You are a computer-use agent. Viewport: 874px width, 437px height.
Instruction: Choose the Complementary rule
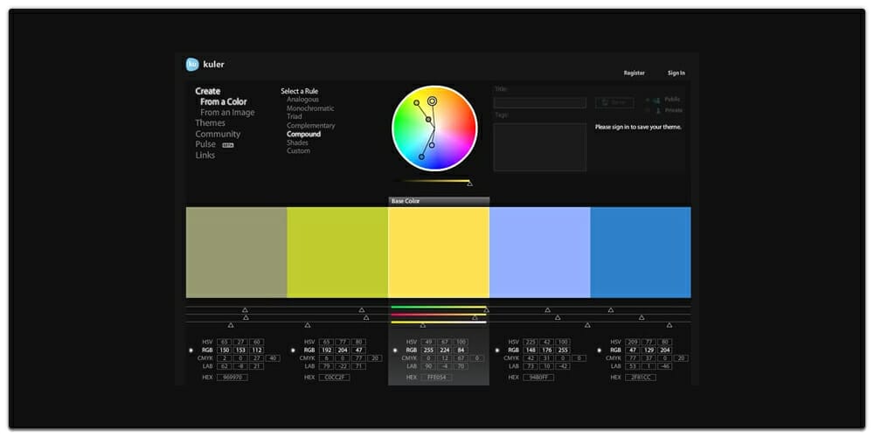coord(311,125)
